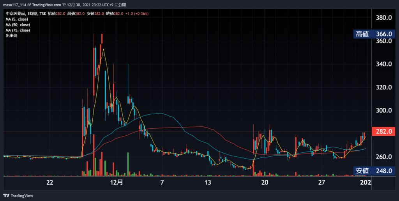Click the 380.0 price axis label
Image resolution: width=399 pixels, height=201 pixels.
[384, 18]
